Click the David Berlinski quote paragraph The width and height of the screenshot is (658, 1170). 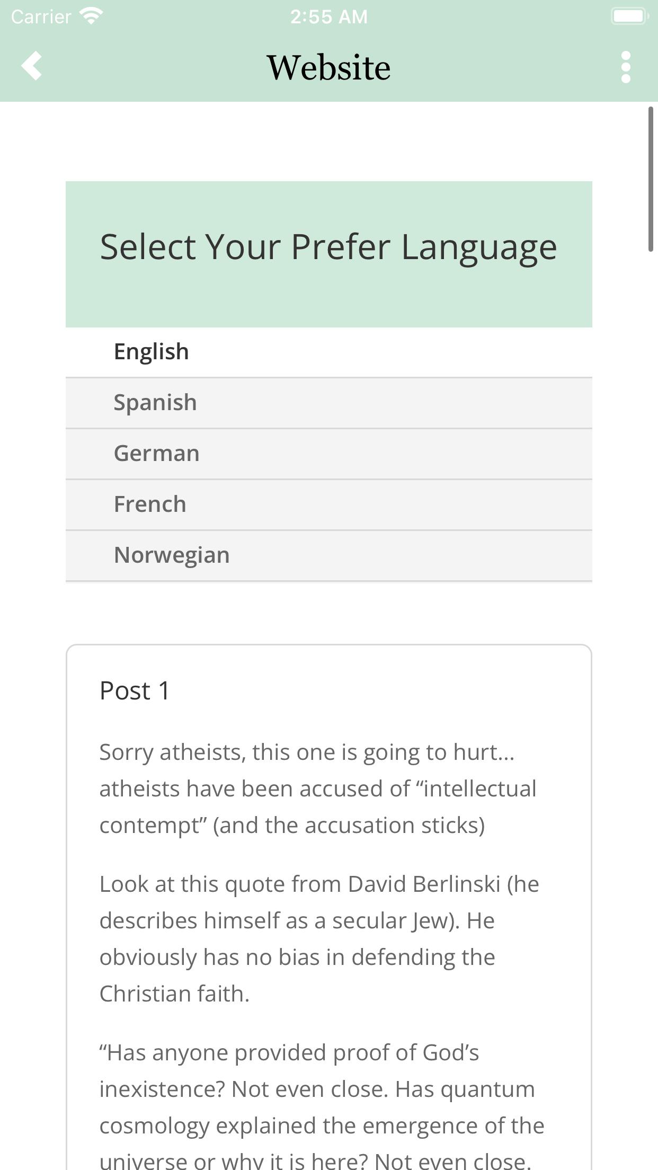click(x=319, y=938)
